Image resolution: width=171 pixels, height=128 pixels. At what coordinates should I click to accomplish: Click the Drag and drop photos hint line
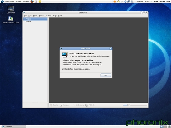click(x=82, y=62)
